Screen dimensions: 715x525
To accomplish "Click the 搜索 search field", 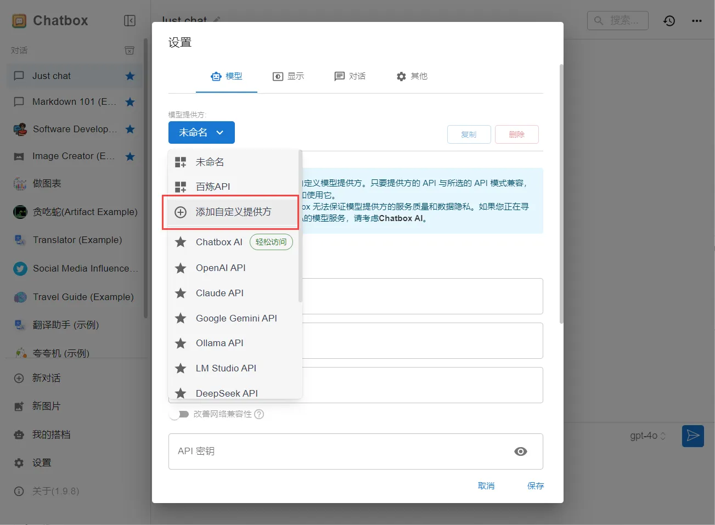I will pyautogui.click(x=618, y=21).
